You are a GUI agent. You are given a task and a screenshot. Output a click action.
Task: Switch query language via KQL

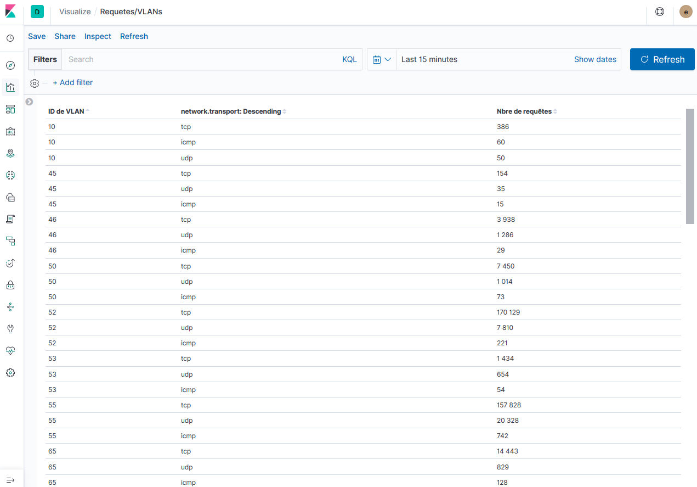pyautogui.click(x=349, y=59)
